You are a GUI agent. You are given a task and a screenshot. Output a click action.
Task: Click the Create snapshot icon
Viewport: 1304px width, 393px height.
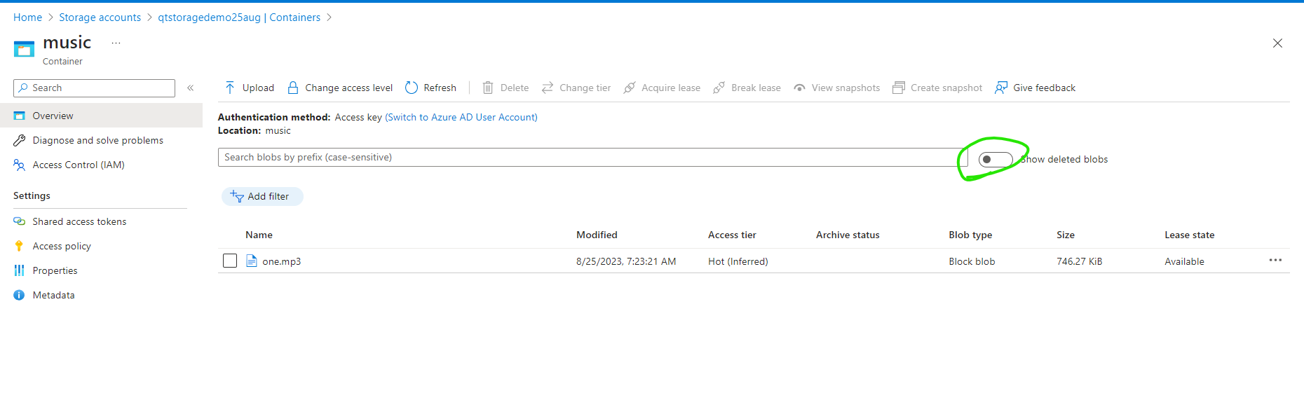(x=898, y=88)
